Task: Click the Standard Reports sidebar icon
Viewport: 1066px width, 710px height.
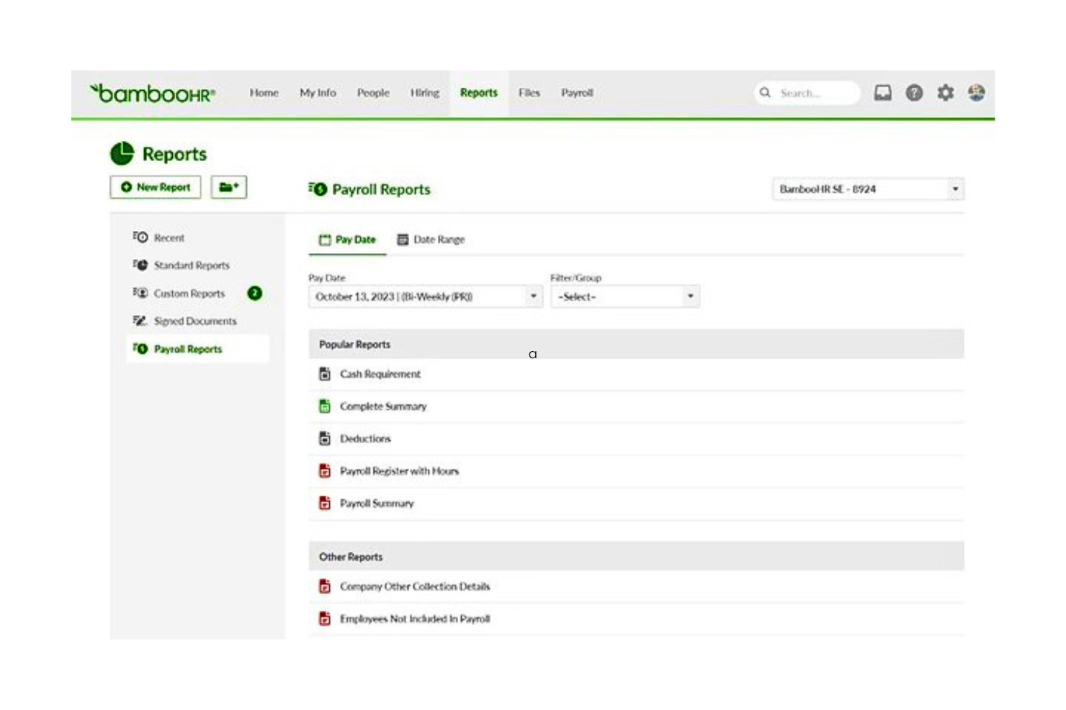Action: coord(140,265)
